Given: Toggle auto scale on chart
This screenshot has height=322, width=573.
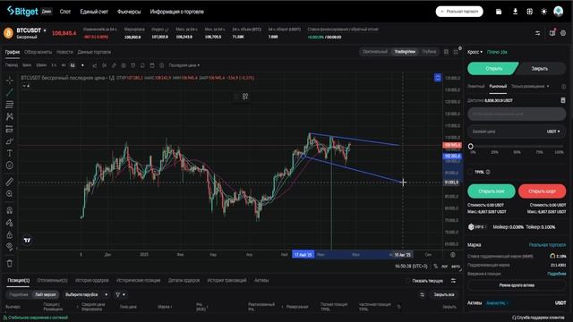Looking at the screenshot, I should pyautogui.click(x=456, y=267).
